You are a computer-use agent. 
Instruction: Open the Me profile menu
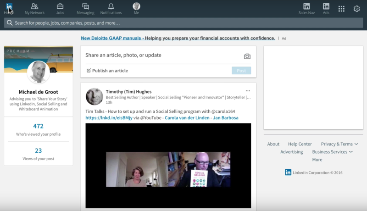click(x=136, y=8)
